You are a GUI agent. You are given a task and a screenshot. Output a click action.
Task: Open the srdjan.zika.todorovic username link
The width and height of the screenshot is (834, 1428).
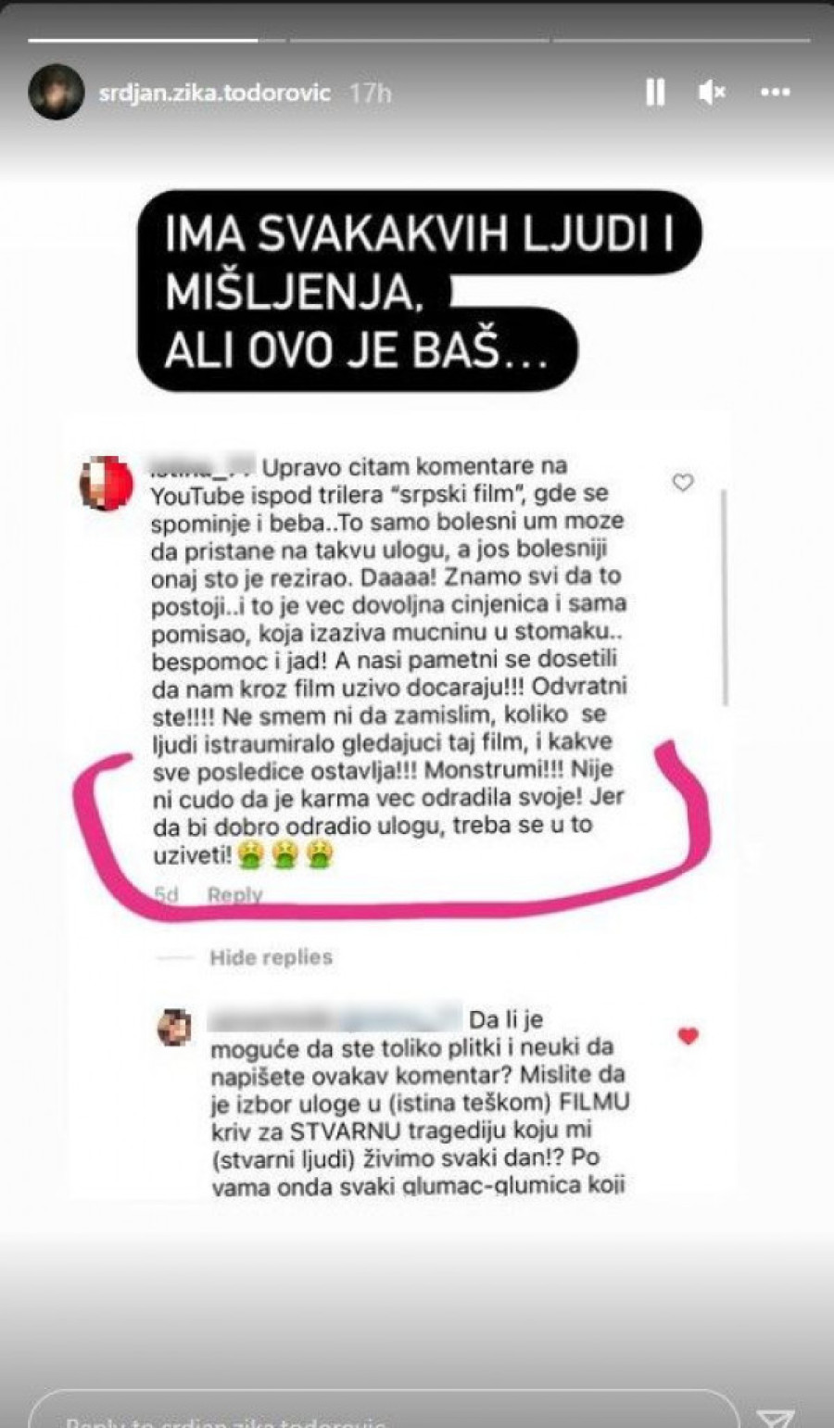tap(215, 93)
